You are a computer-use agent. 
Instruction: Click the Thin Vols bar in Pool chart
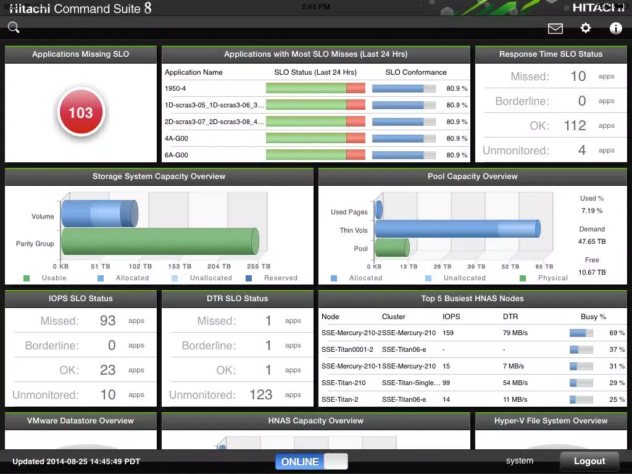coord(457,228)
